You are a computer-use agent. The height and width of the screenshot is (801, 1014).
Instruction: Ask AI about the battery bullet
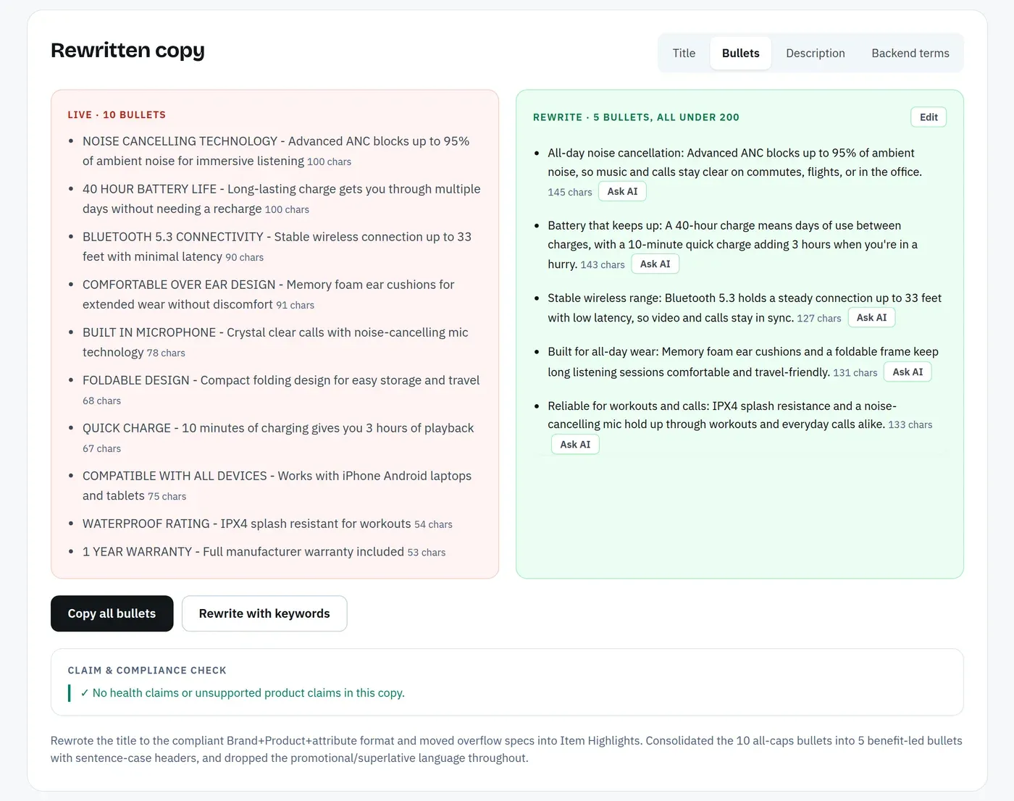[x=655, y=264]
